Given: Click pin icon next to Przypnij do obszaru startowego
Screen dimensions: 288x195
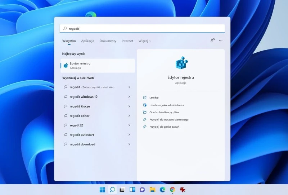Looking at the screenshot, I should coord(145,119).
